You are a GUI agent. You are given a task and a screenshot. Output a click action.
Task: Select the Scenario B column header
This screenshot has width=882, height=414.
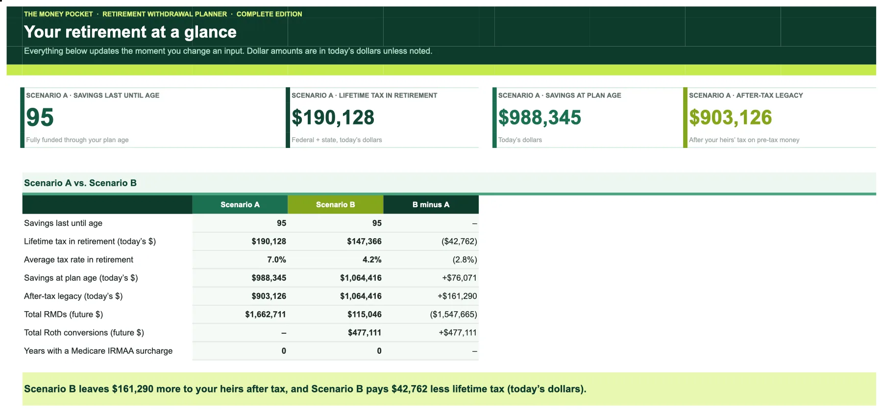tap(335, 205)
